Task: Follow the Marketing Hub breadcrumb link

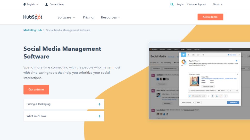Action: coord(32,30)
